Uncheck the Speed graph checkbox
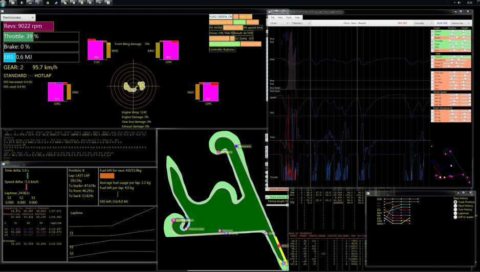 432,32
